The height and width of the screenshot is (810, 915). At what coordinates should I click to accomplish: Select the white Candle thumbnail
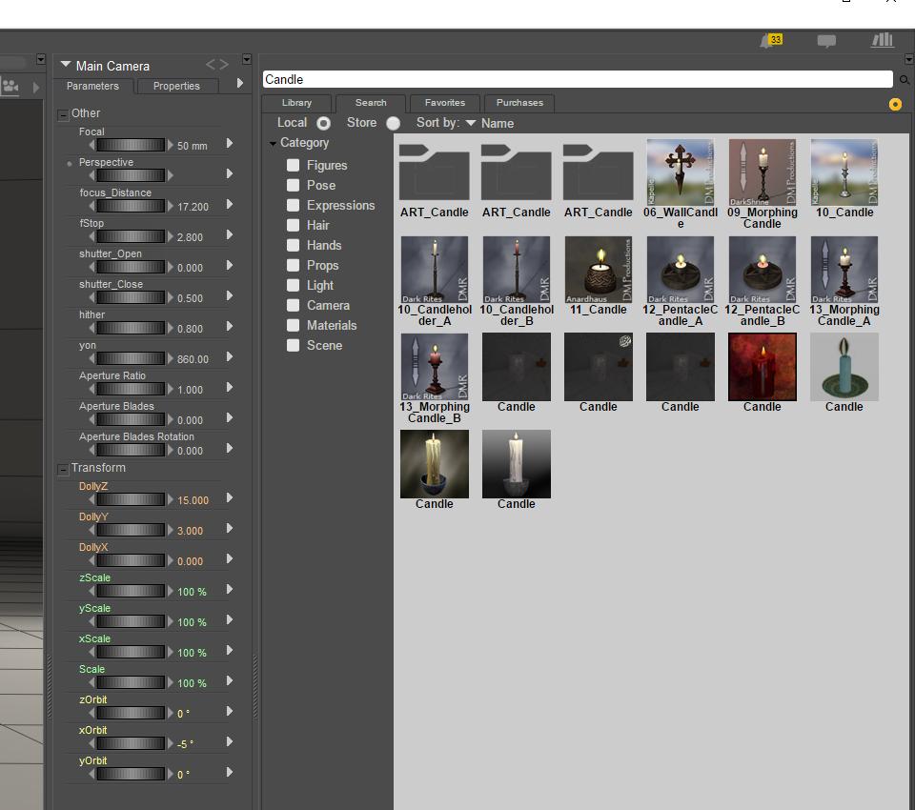point(516,464)
